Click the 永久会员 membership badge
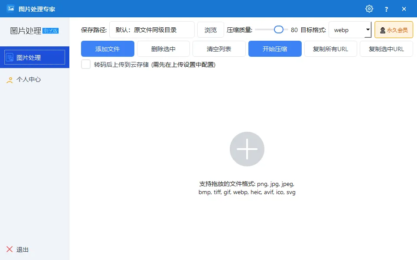The height and width of the screenshot is (260, 417). pyautogui.click(x=394, y=30)
